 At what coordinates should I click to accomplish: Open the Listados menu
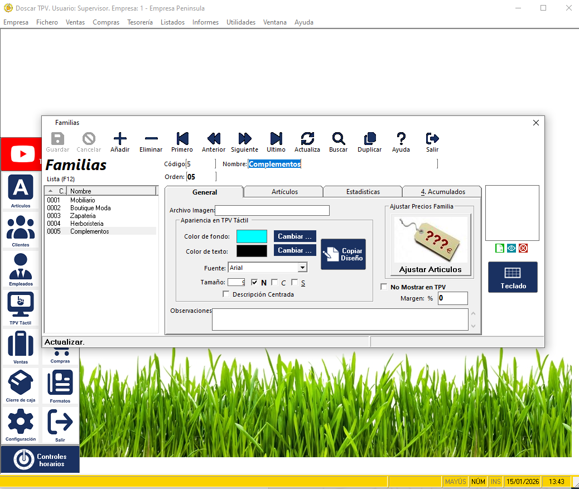pyautogui.click(x=172, y=22)
